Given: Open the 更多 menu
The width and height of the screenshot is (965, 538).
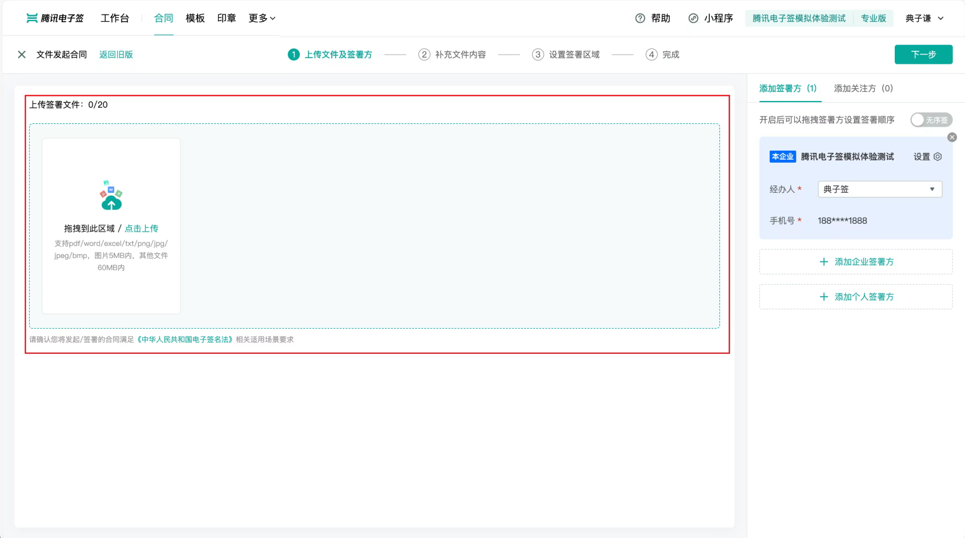Looking at the screenshot, I should tap(262, 18).
